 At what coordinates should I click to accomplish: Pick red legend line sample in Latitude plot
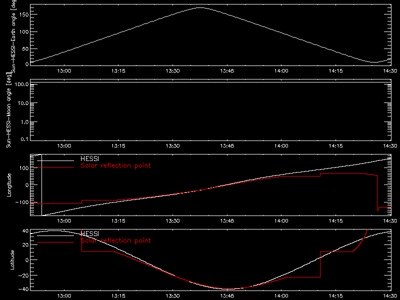pos(55,242)
